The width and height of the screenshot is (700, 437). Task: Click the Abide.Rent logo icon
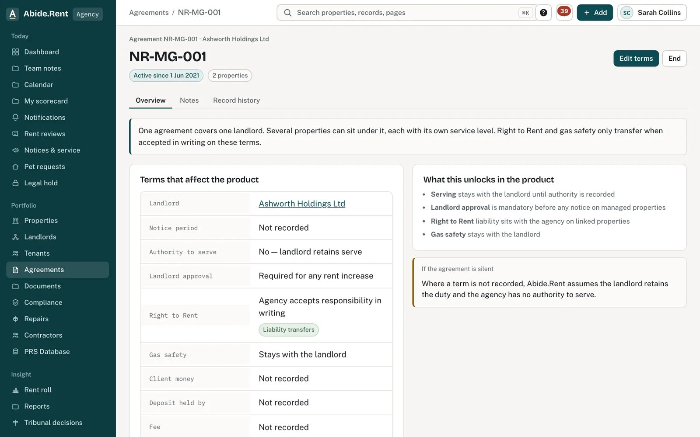pyautogui.click(x=13, y=14)
